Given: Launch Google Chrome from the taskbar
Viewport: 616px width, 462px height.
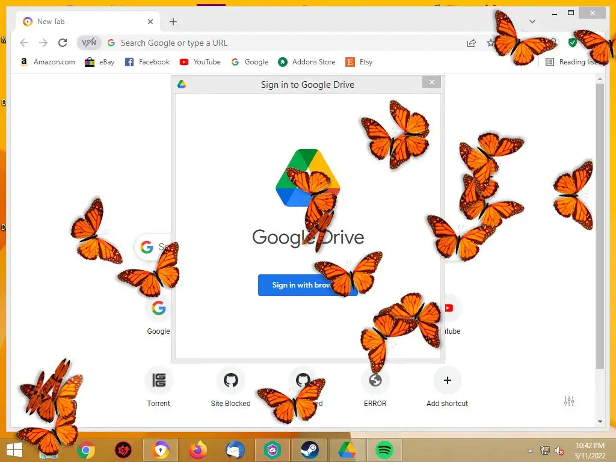Looking at the screenshot, I should click(86, 450).
